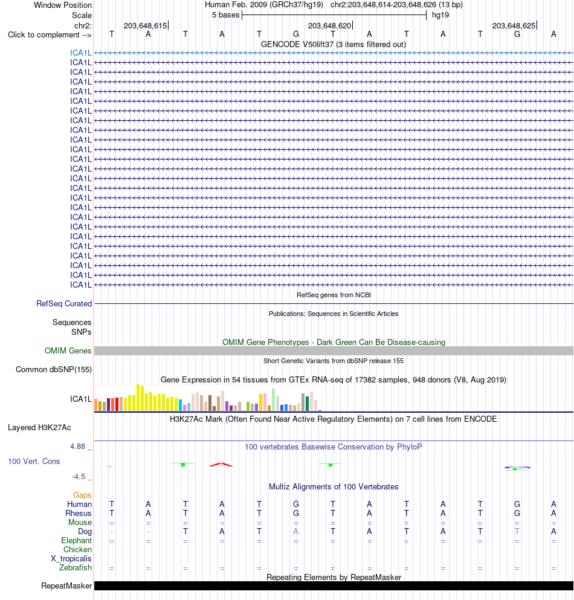The width and height of the screenshot is (574, 600).
Task: Open 'Publications: Sequences in Scientific Articles' title
Action: 334,314
